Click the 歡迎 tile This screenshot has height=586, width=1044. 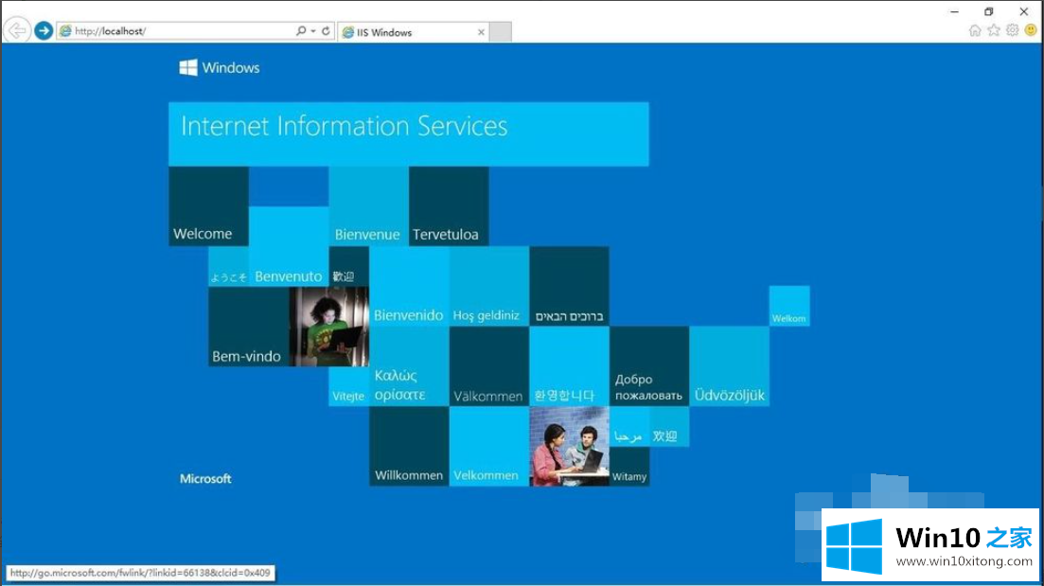click(349, 266)
